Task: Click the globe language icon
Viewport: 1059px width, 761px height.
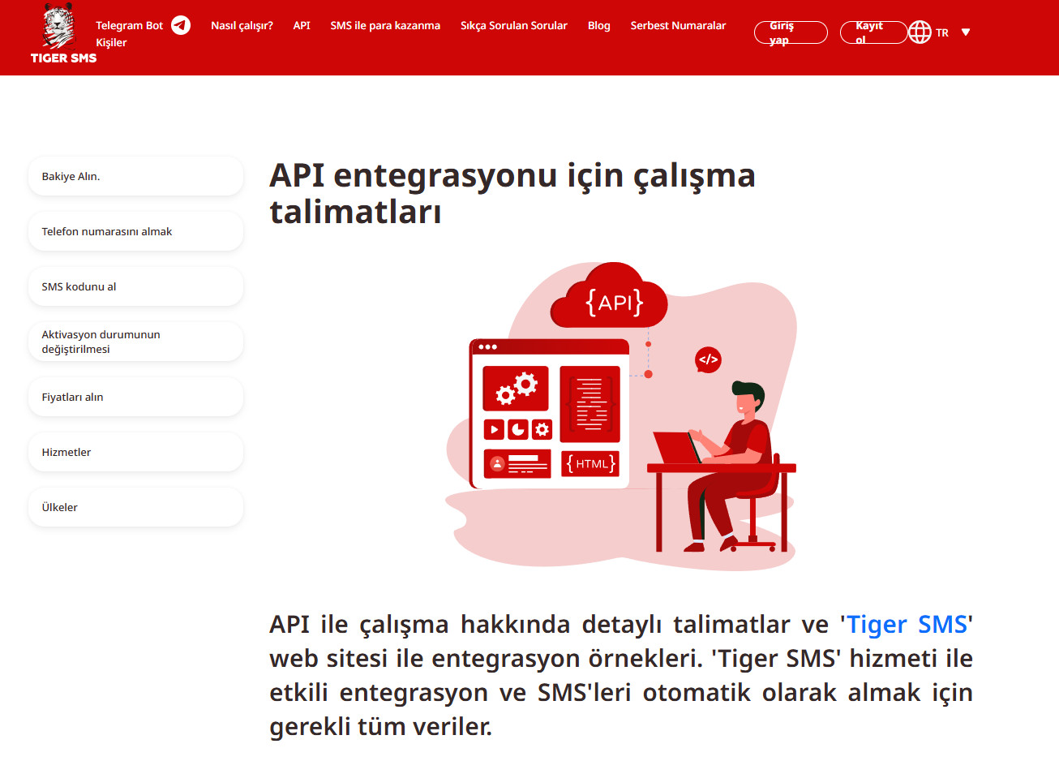Action: (920, 32)
